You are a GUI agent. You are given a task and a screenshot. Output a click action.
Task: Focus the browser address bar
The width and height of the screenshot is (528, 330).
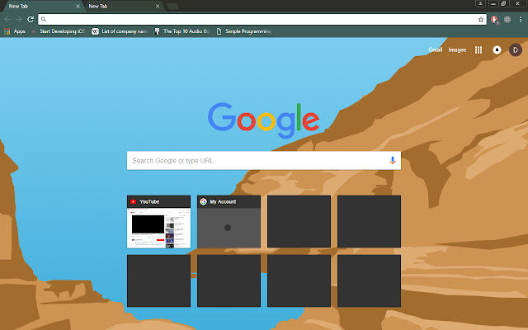click(264, 20)
